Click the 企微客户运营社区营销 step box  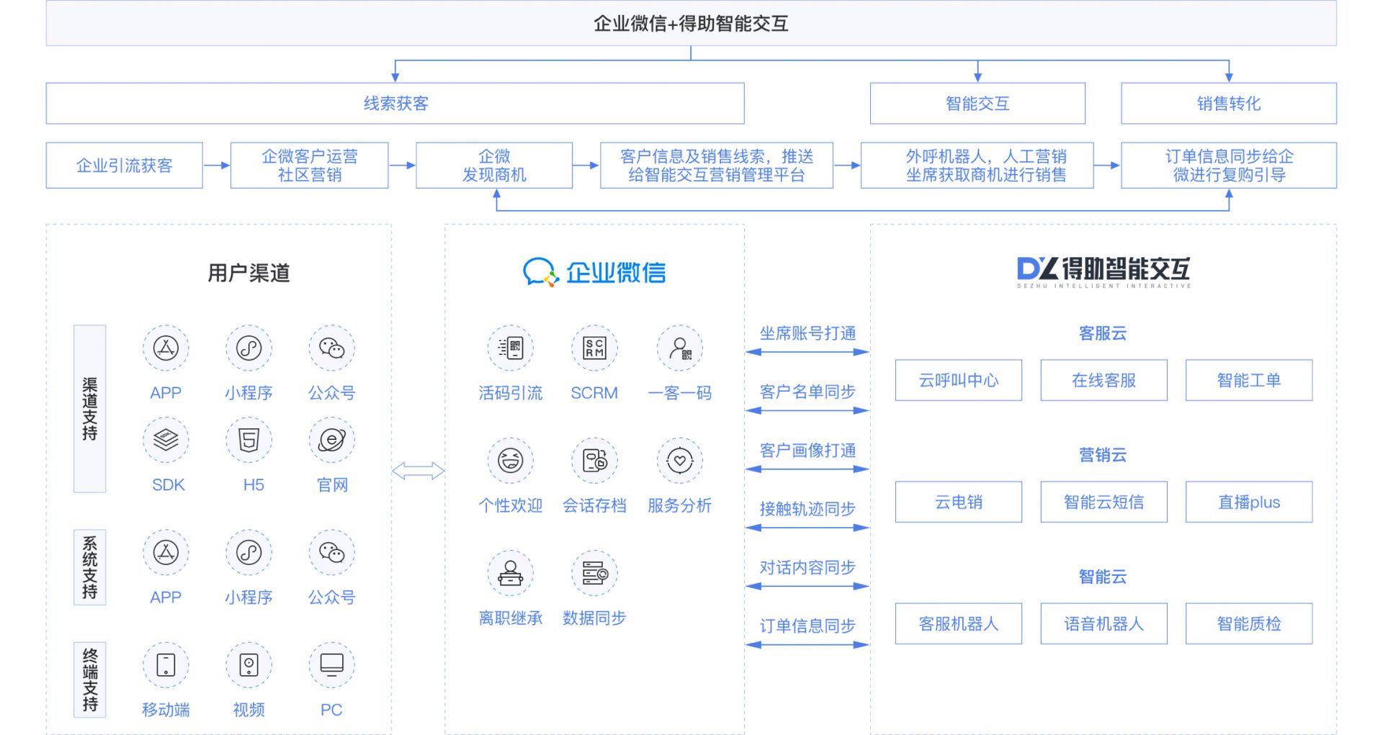point(309,166)
